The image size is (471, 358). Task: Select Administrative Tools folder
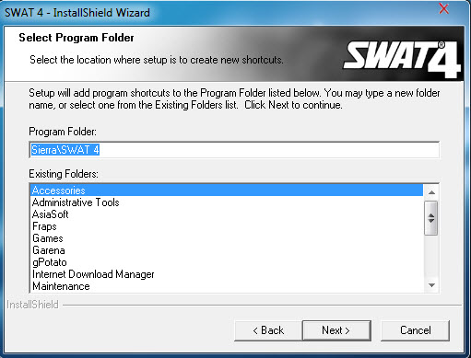click(227, 202)
